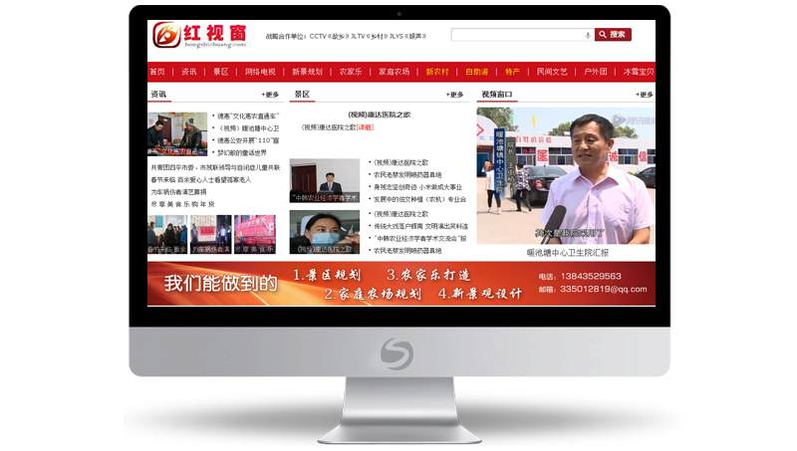
Task: Select the 民间文艺 navigation item
Action: point(551,72)
